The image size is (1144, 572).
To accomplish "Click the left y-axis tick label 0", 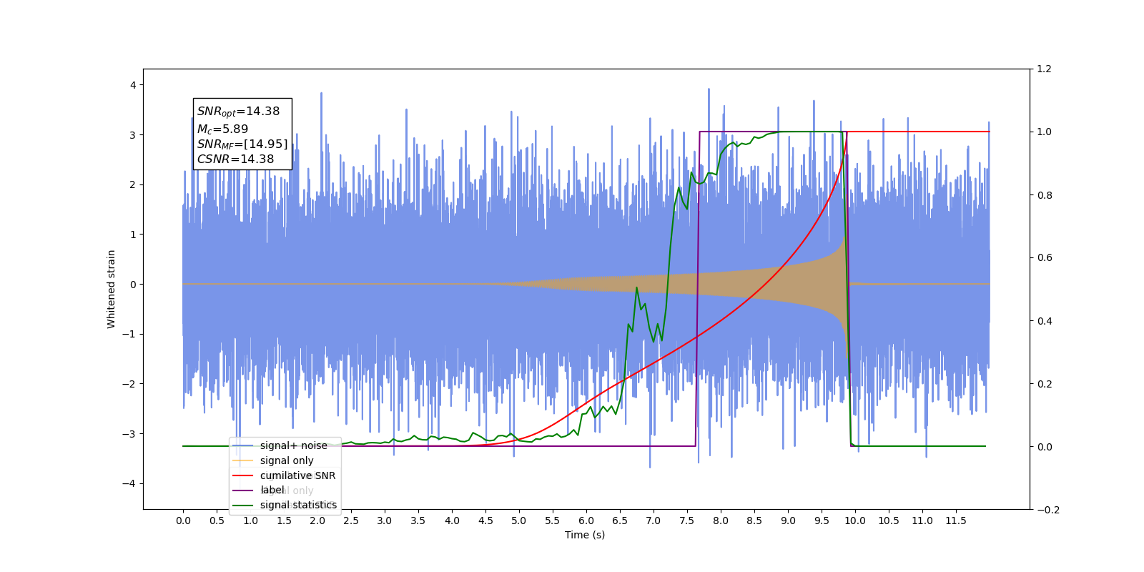I will tap(133, 285).
